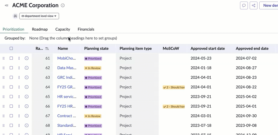
Task: Click In Review badge for rank 67
Action: (93, 116)
